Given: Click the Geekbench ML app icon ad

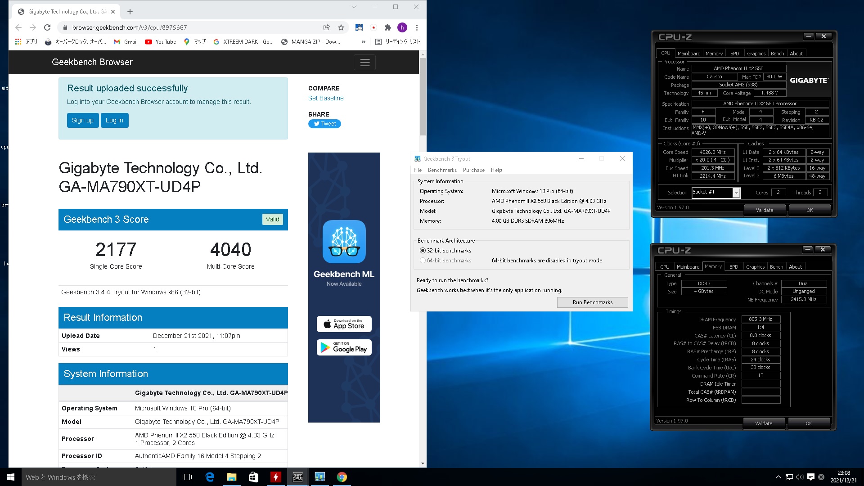Looking at the screenshot, I should (344, 242).
